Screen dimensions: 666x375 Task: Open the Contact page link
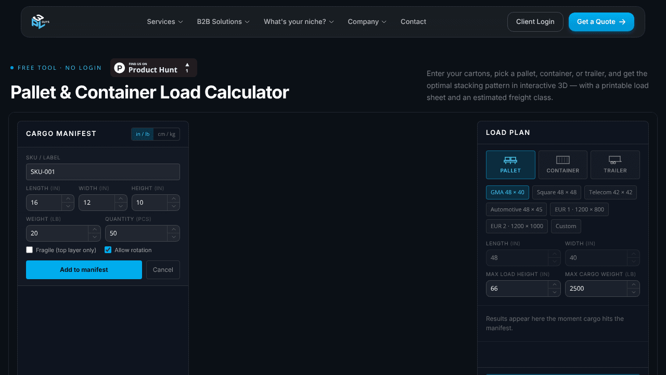point(413,22)
